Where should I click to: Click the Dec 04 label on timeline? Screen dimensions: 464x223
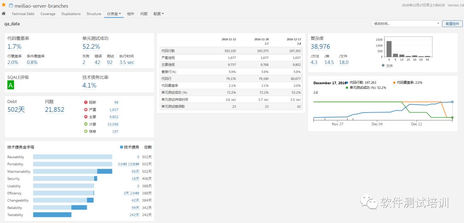[377, 124]
